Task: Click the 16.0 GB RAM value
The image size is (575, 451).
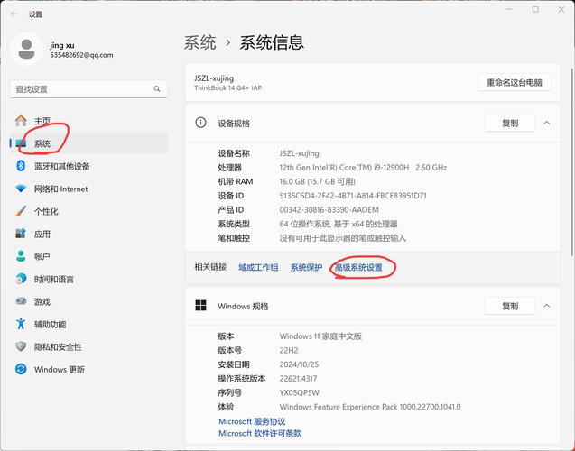Action: pos(317,181)
